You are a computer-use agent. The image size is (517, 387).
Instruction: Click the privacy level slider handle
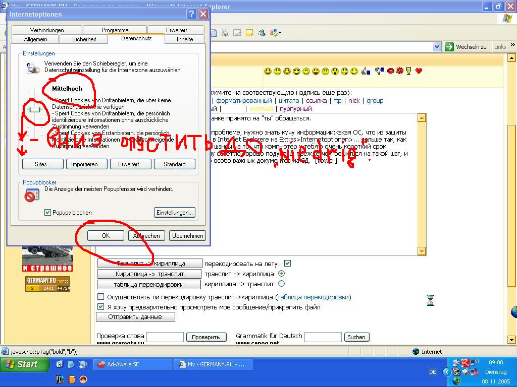coord(34,109)
